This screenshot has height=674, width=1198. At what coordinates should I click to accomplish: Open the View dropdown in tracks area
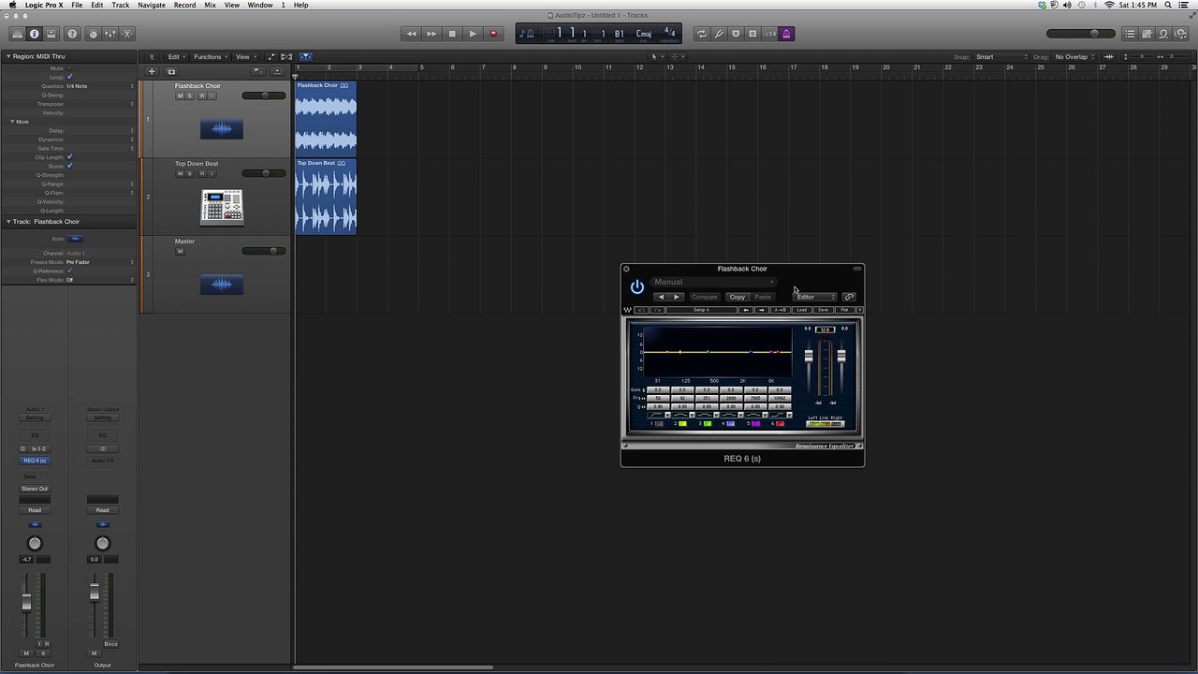click(x=244, y=56)
